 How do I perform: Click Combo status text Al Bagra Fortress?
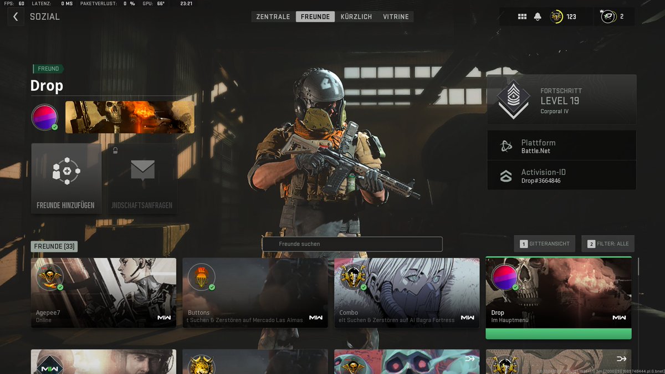[x=397, y=320]
